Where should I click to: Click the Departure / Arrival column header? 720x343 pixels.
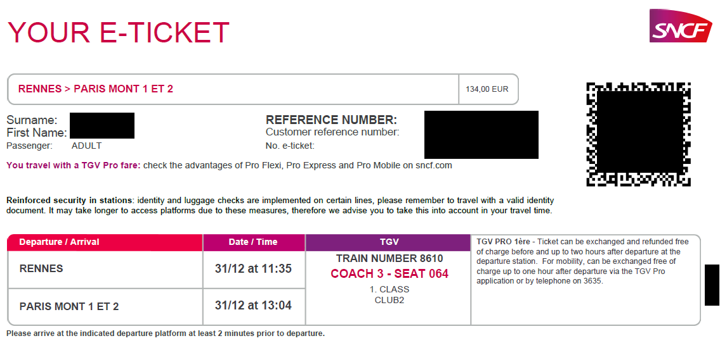pyautogui.click(x=105, y=242)
